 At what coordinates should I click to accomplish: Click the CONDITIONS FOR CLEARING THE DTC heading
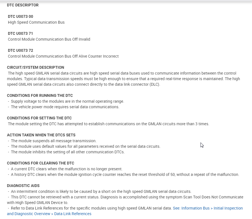[x=41, y=163]
